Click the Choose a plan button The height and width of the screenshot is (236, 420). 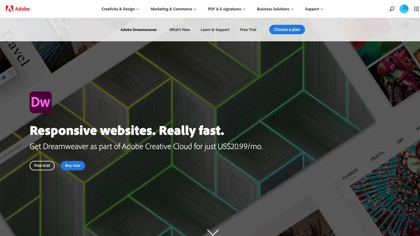coord(287,29)
